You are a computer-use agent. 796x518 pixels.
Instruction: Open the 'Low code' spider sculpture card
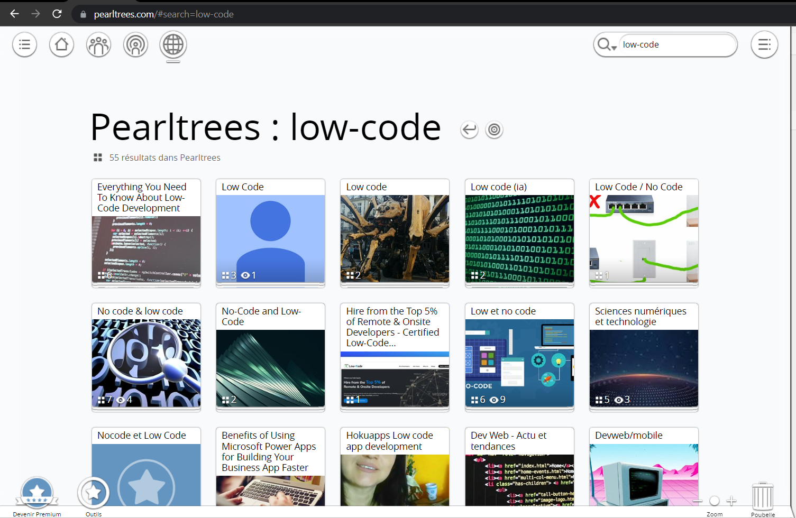[395, 233]
